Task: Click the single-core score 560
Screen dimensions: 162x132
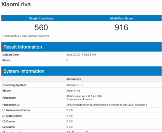Action: [41, 27]
